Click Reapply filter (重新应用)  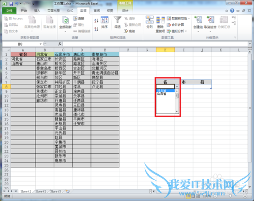(133, 25)
